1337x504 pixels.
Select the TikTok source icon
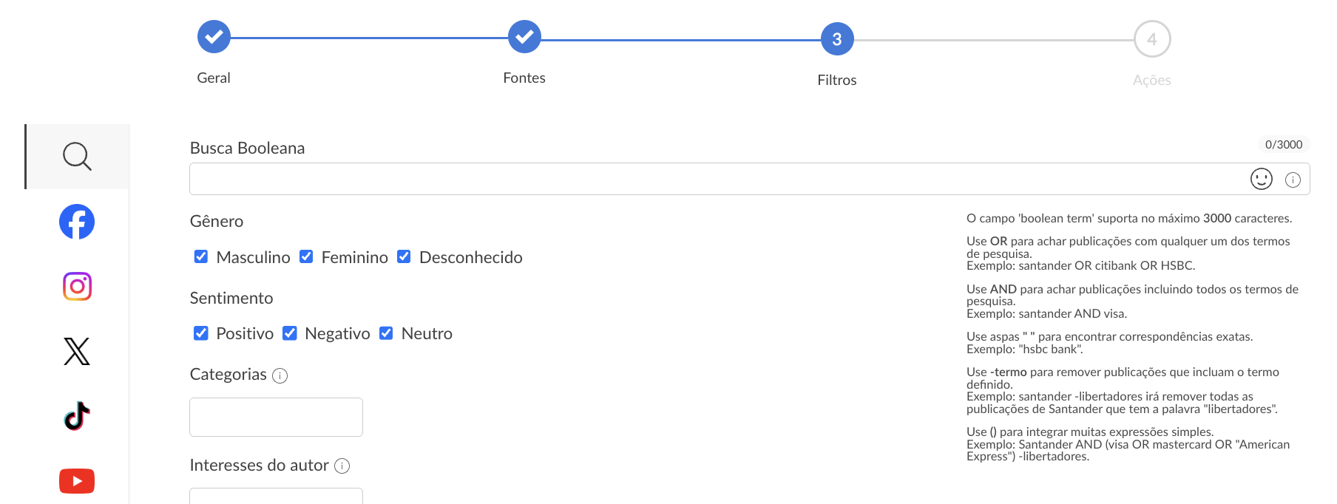coord(77,416)
